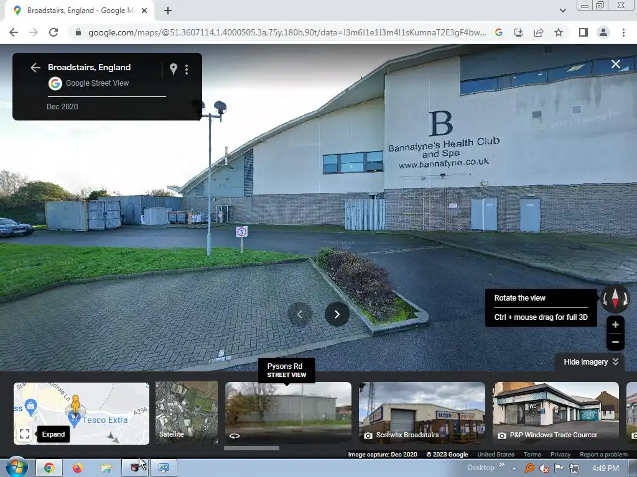
Task: Open File Explorer from taskbar
Action: 106,468
